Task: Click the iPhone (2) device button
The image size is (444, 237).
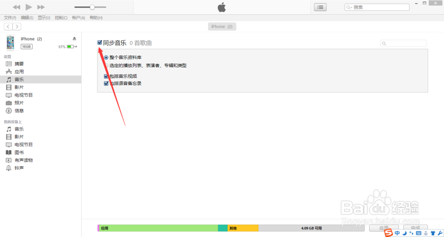Action: [222, 27]
